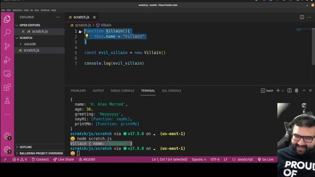Click the editor vertical scrollbar
The height and width of the screenshot is (177, 315).
pyautogui.click(x=314, y=47)
